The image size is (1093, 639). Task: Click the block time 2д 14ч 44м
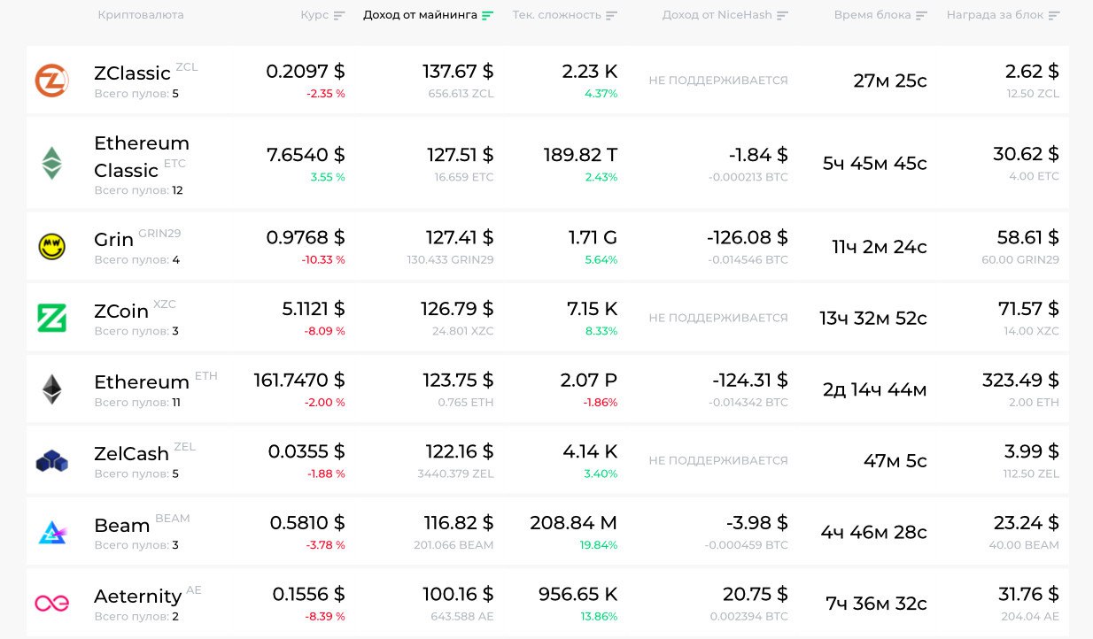point(875,390)
